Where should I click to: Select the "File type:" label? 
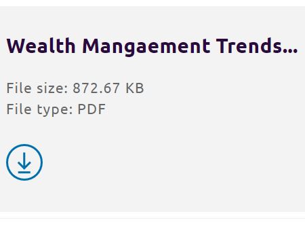(40, 109)
